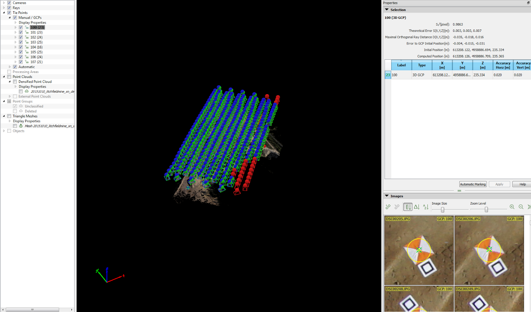This screenshot has height=312, width=531.
Task: Click the Z value 235.334 cell
Action: tap(483, 75)
